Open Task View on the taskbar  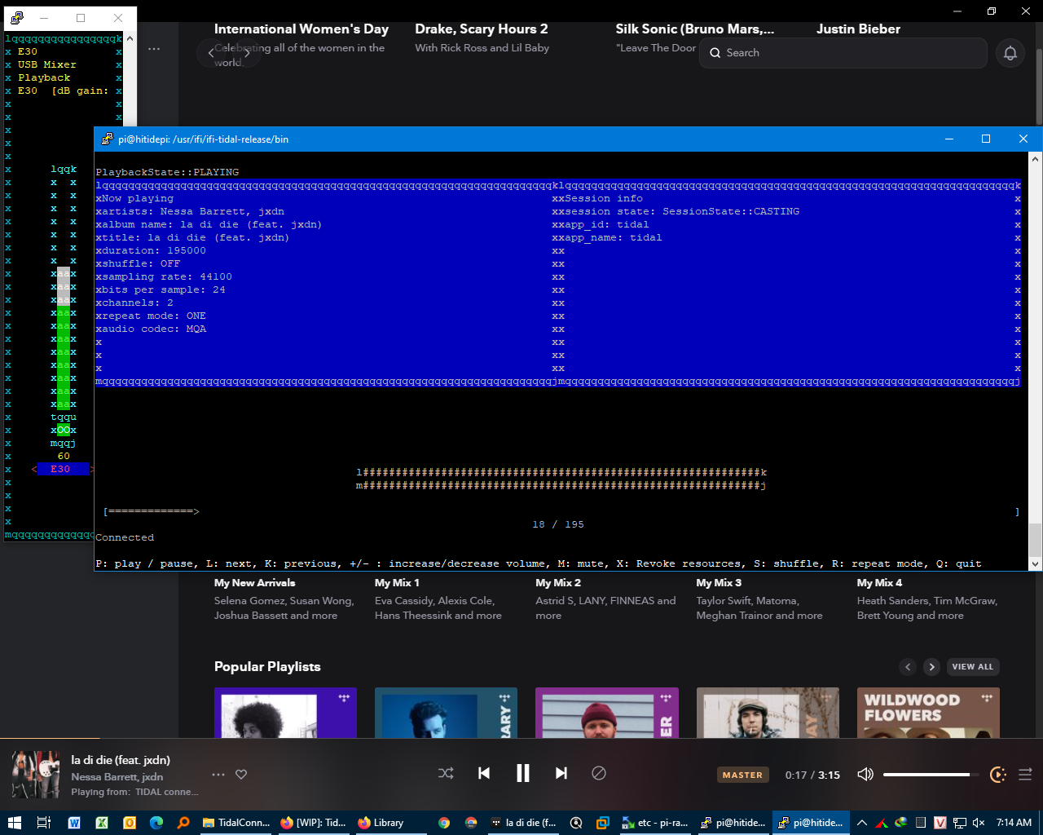(44, 823)
